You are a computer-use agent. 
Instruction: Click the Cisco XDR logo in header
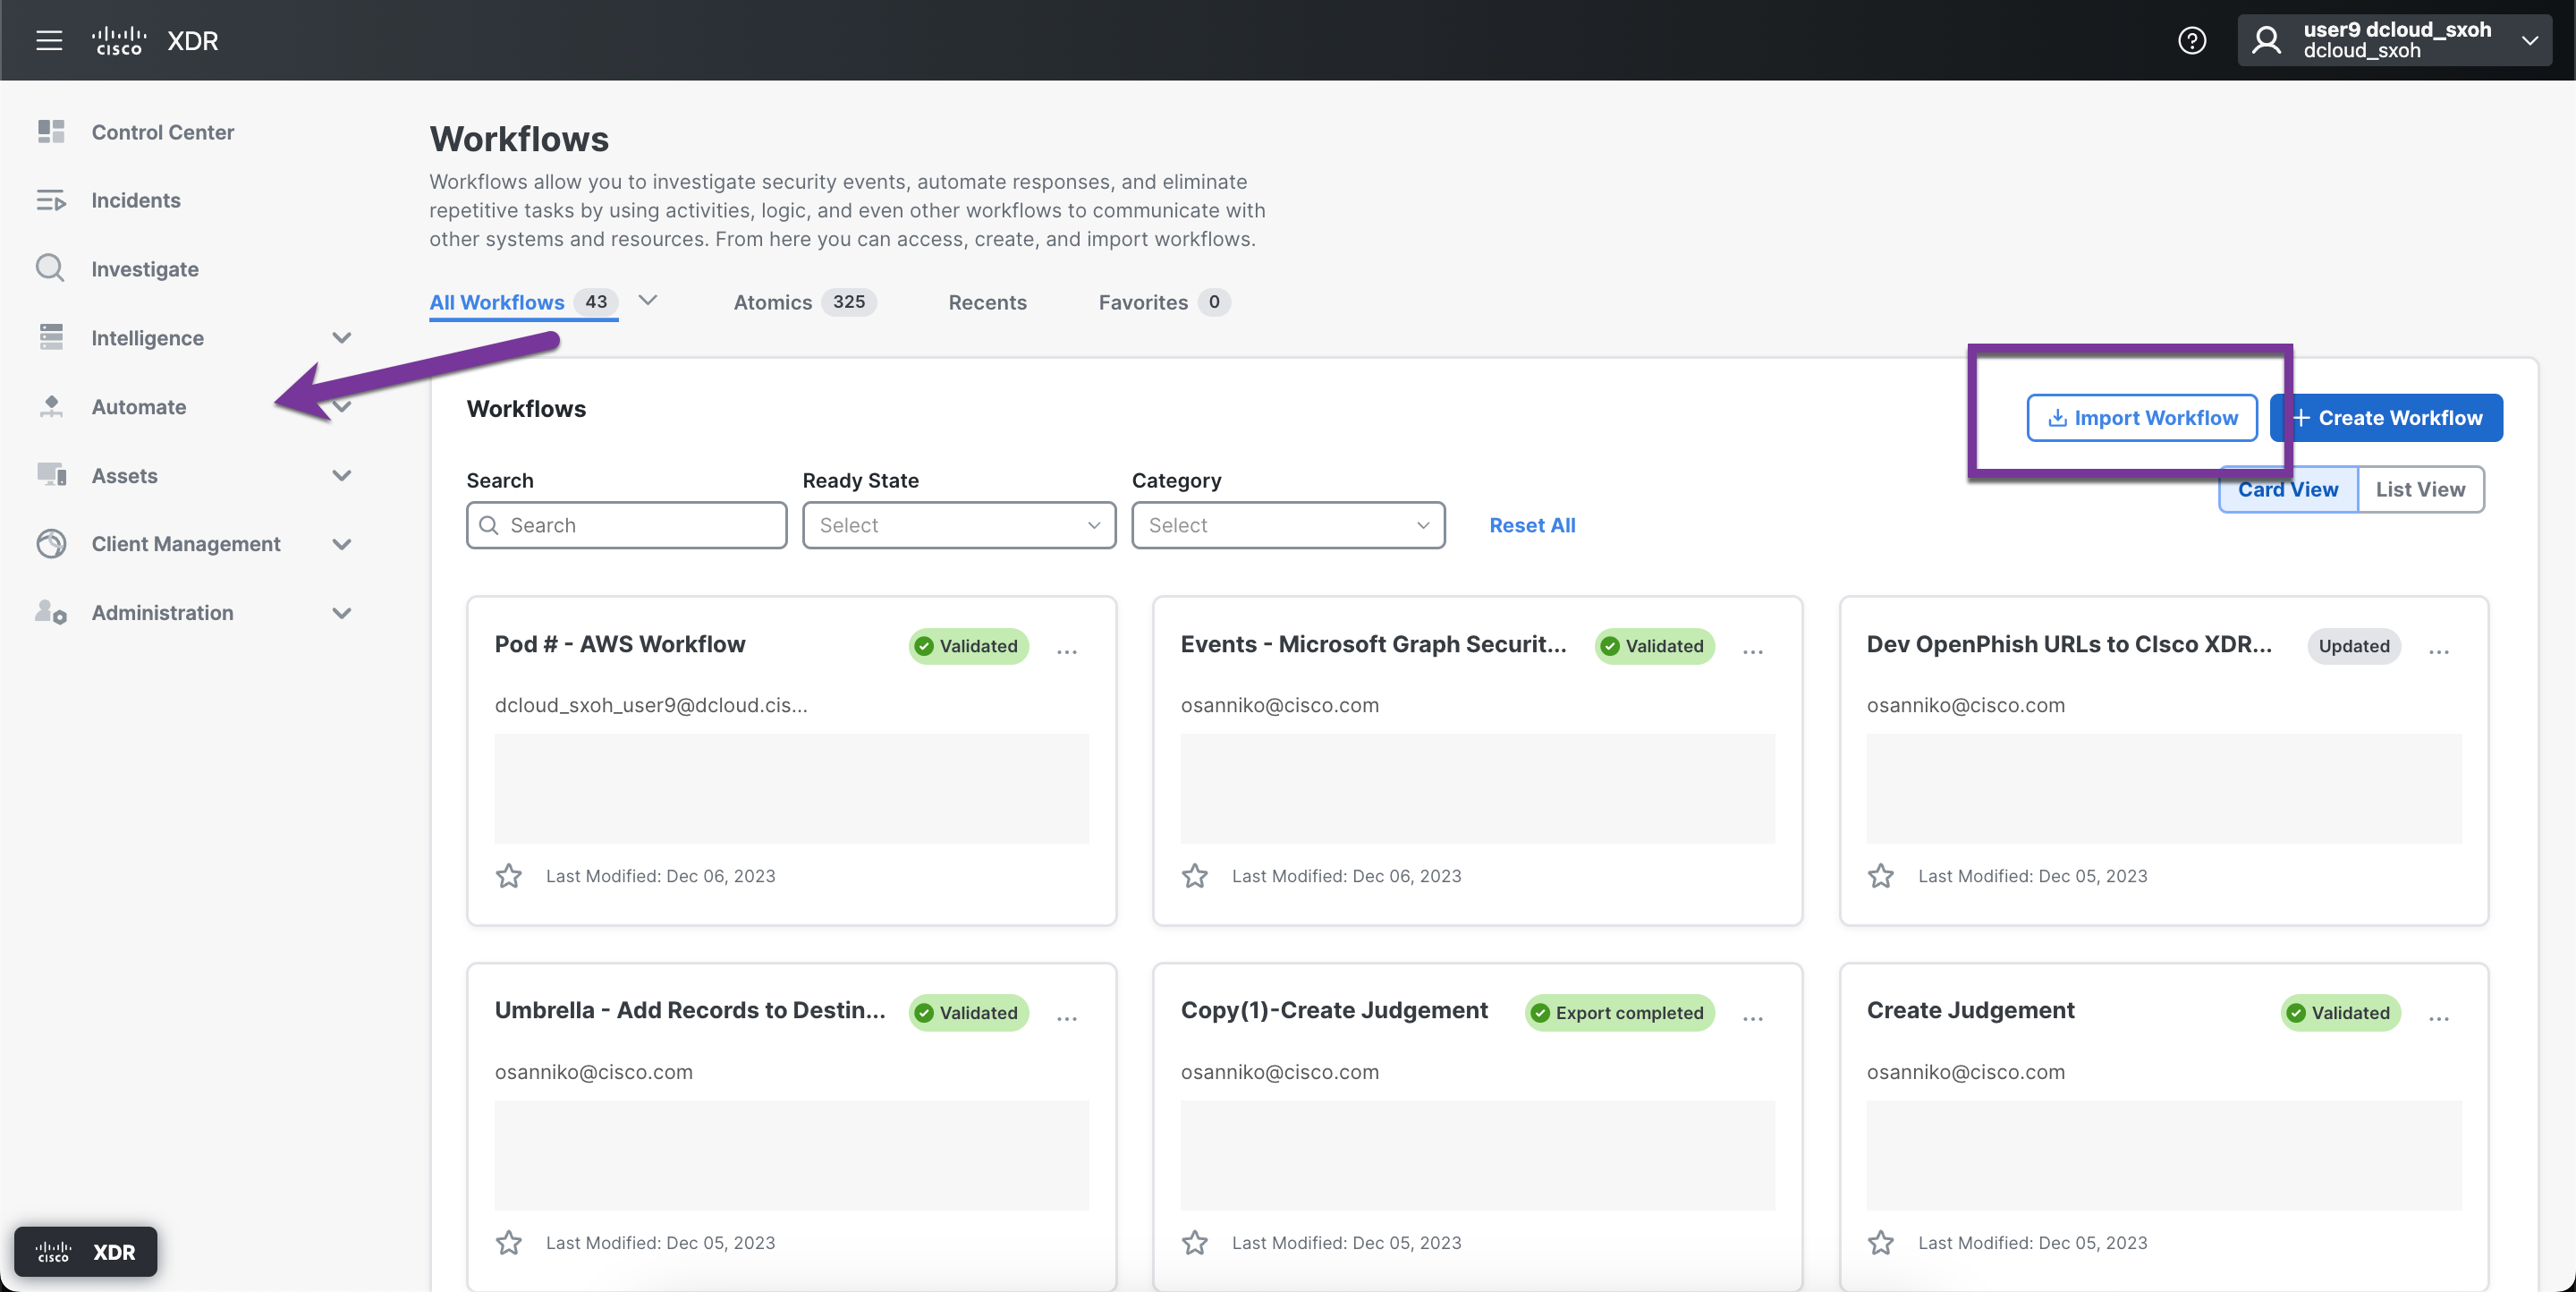pyautogui.click(x=155, y=40)
